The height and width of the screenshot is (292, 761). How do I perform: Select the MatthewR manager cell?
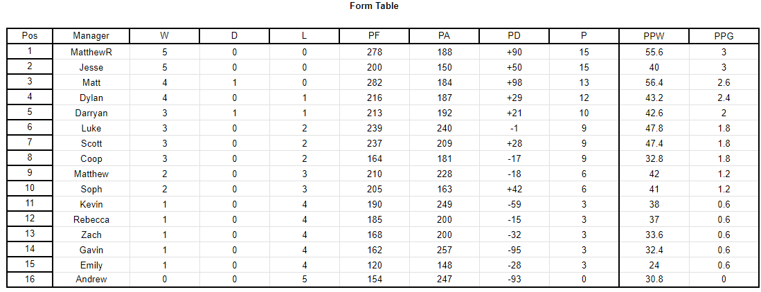tap(91, 52)
